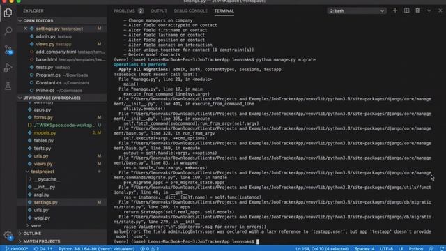
Task: Kill terminal with trash icon
Action: coord(417,10)
